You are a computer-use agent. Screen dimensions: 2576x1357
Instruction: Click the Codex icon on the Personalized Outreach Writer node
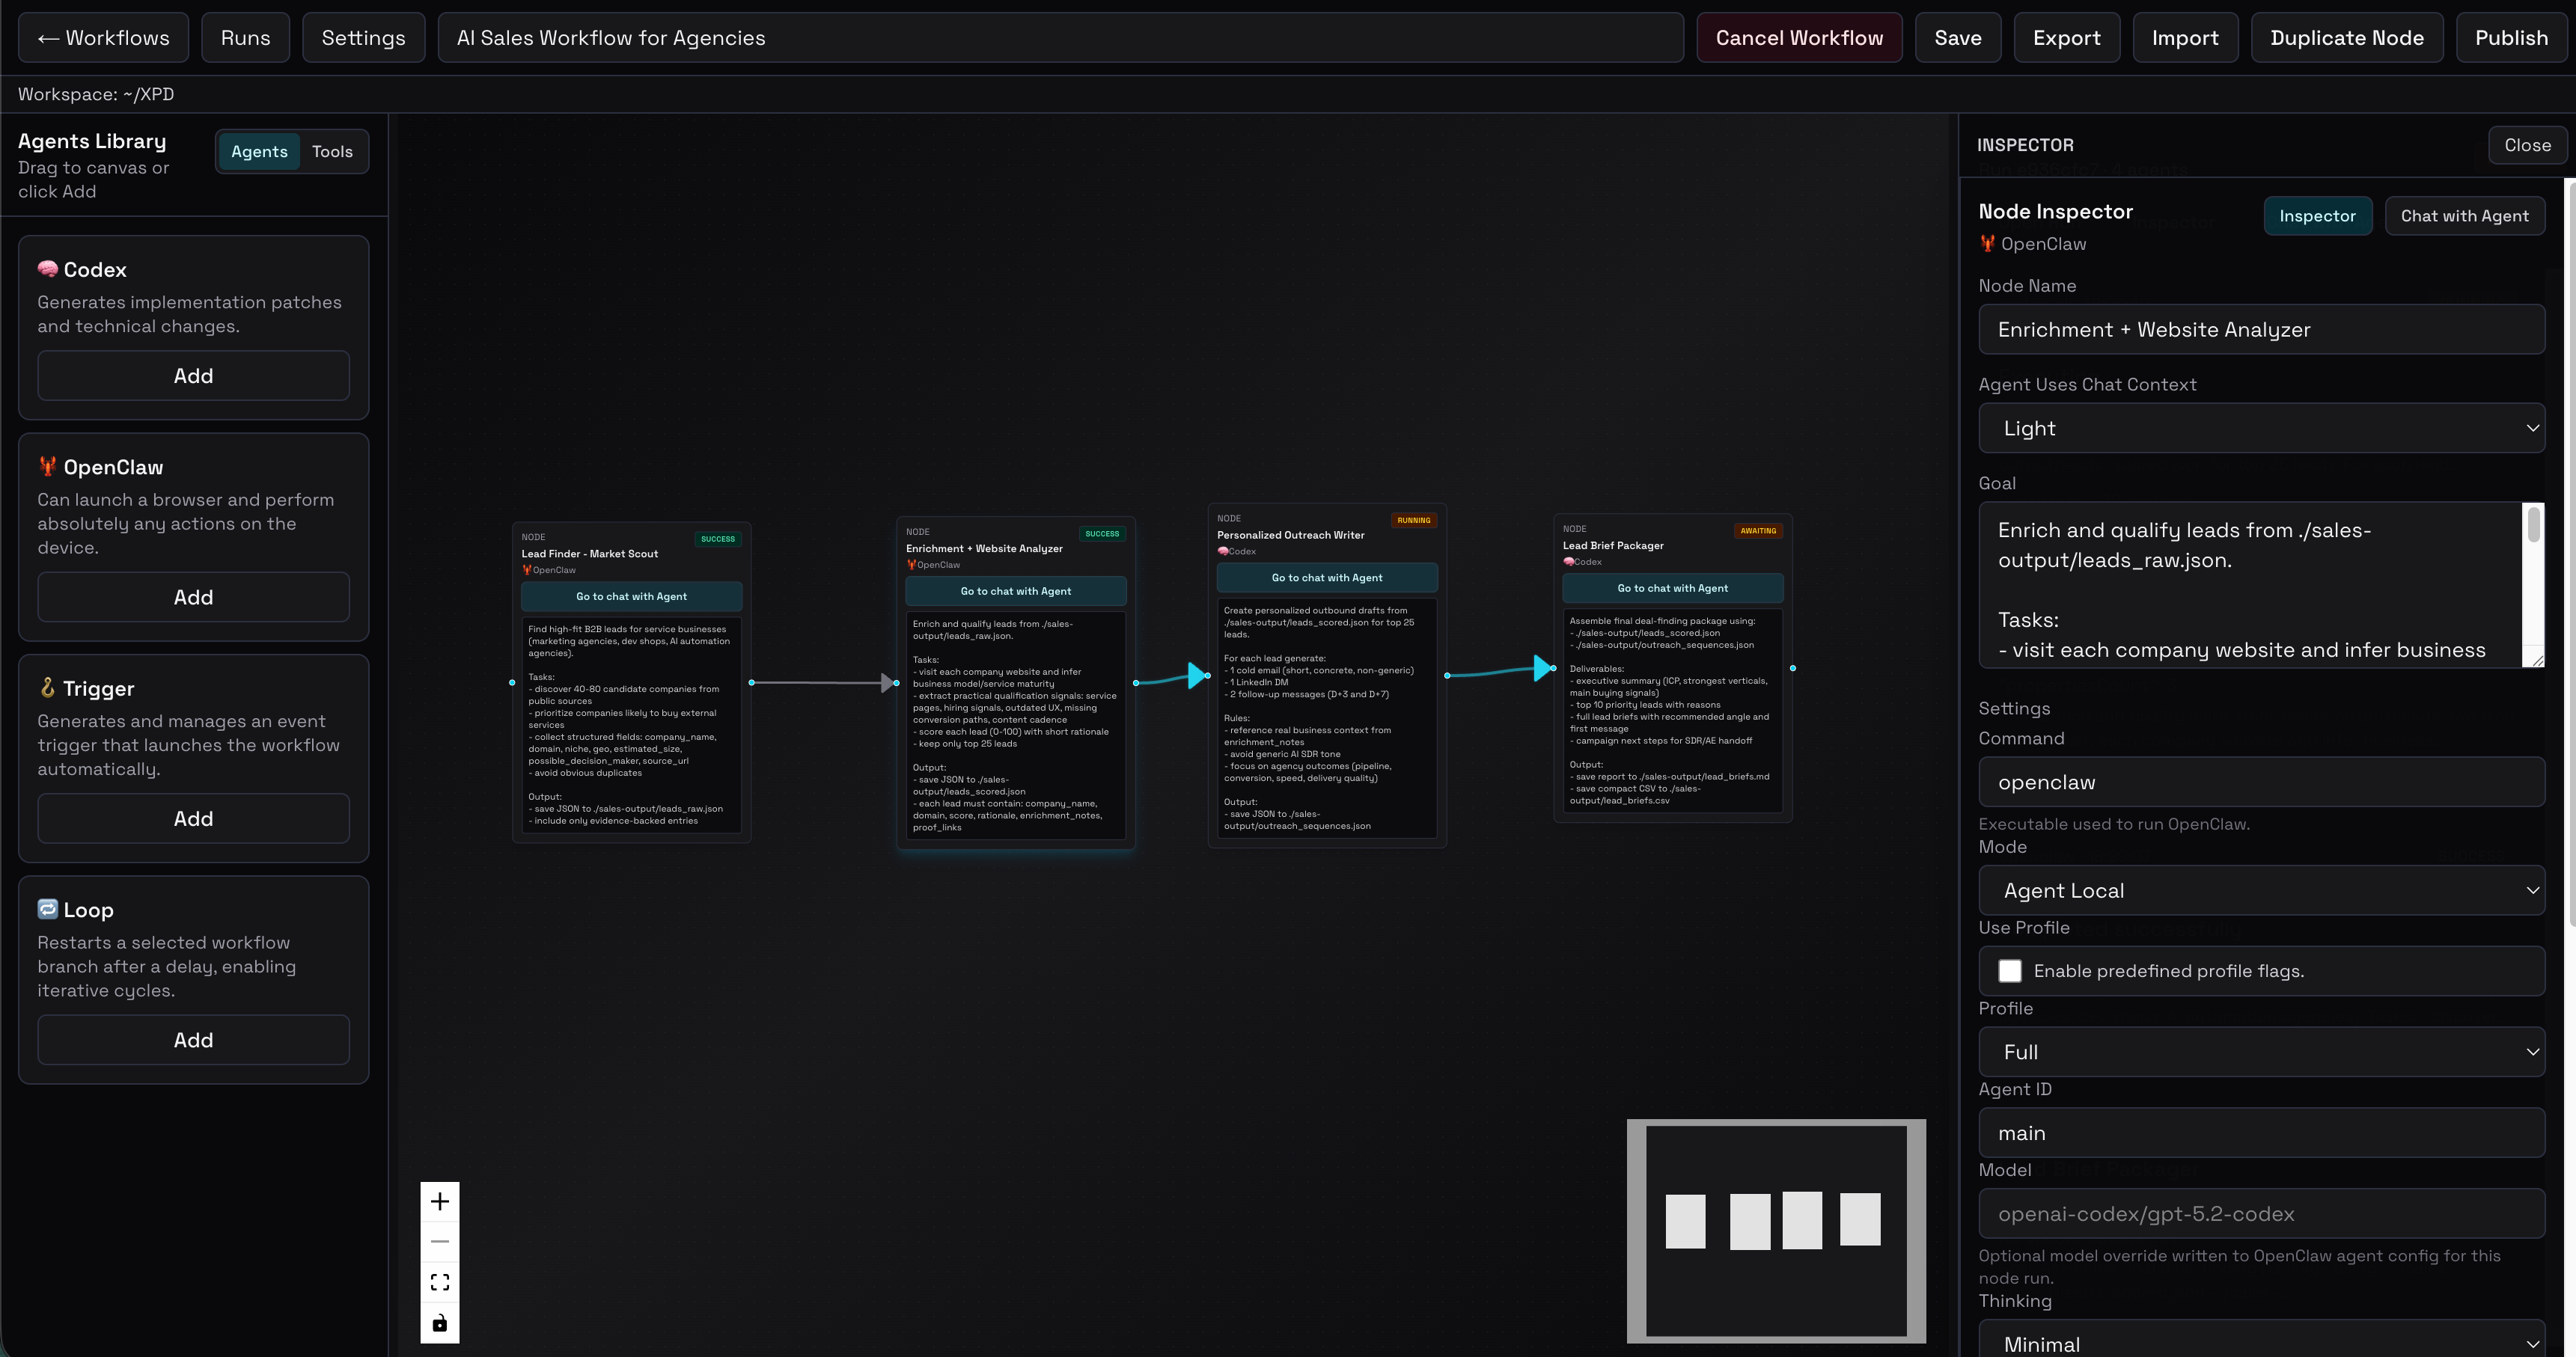pyautogui.click(x=1224, y=551)
